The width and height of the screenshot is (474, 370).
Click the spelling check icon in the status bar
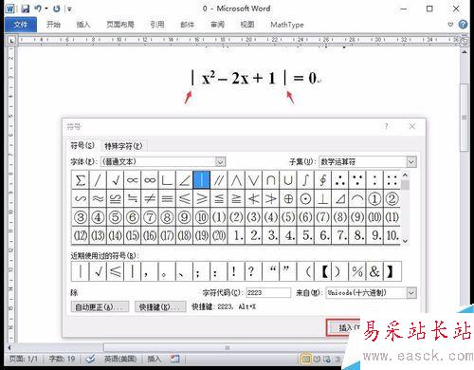91,359
